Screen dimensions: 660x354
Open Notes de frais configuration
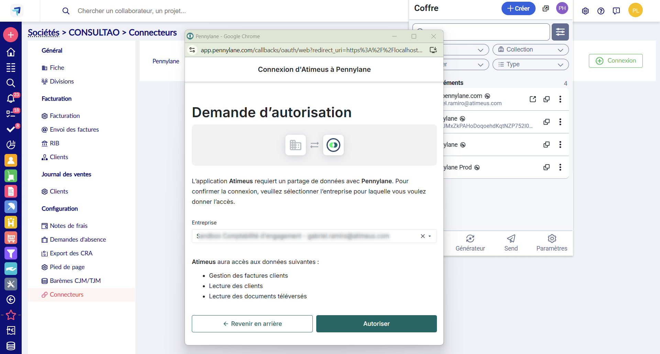65,226
